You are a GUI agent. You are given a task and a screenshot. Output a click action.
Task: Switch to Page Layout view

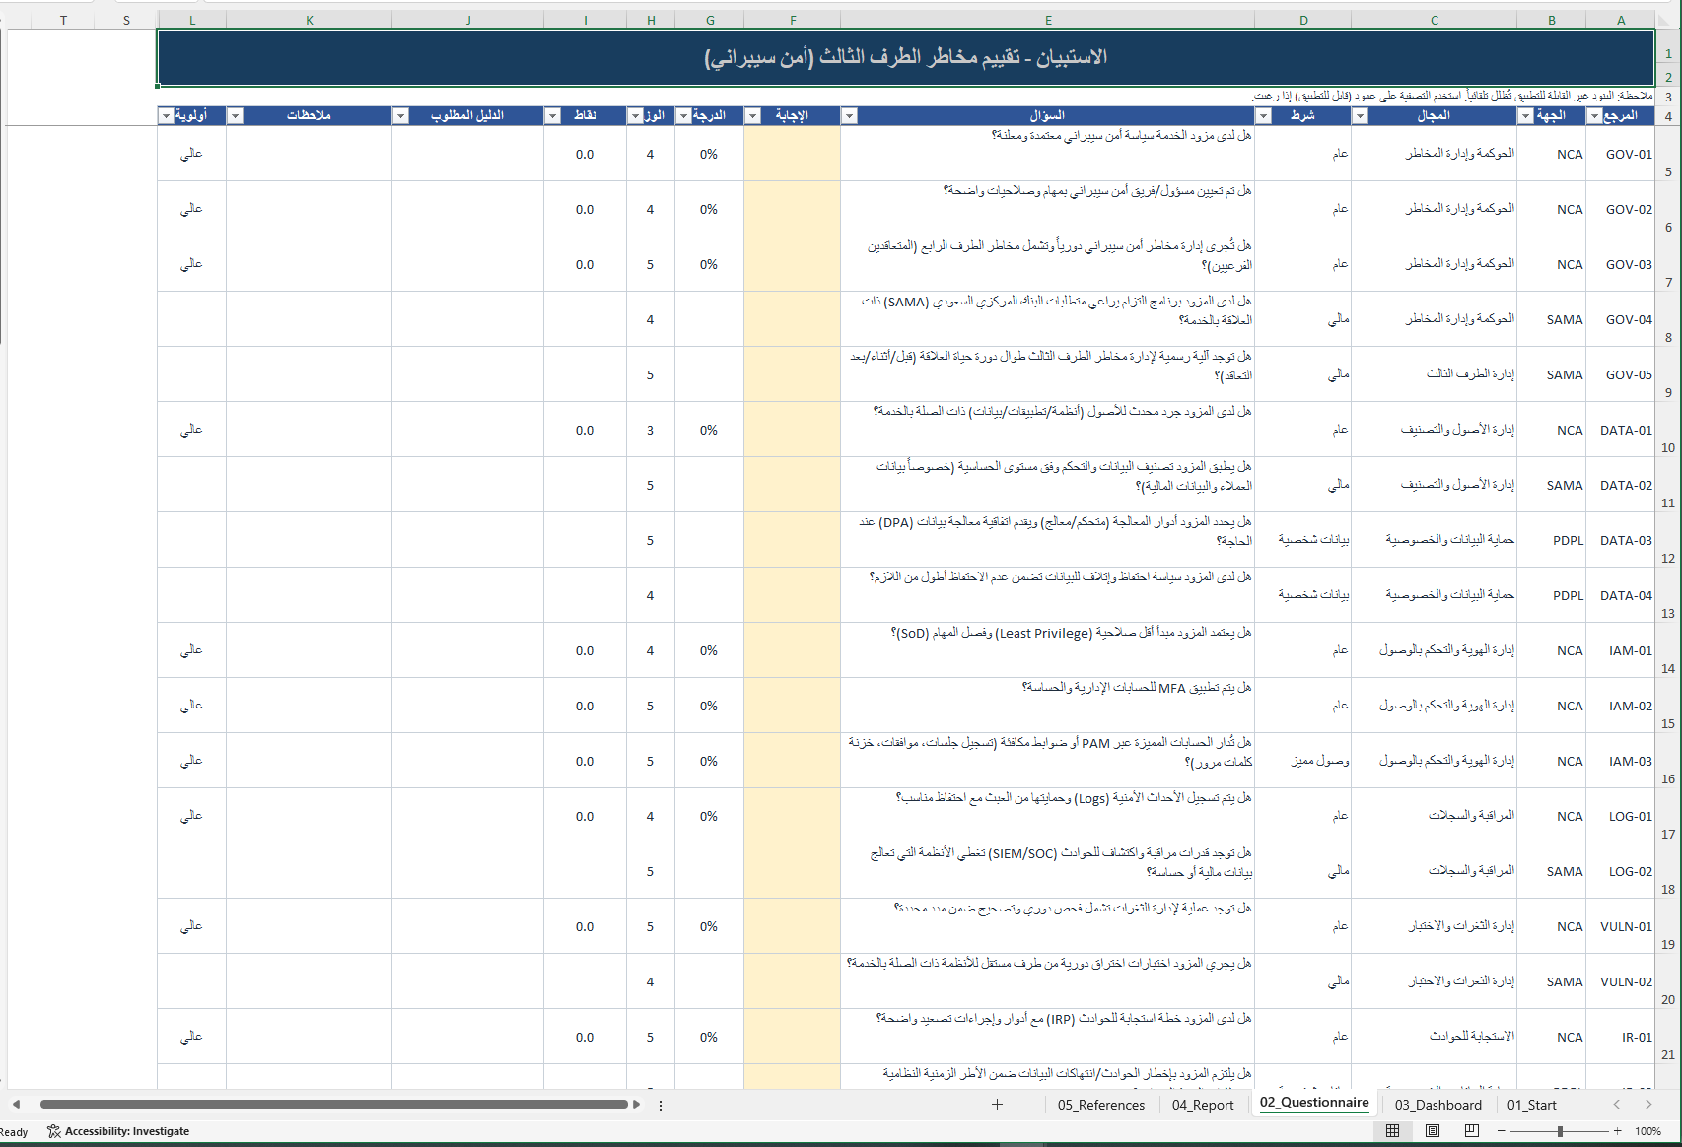point(1433,1131)
